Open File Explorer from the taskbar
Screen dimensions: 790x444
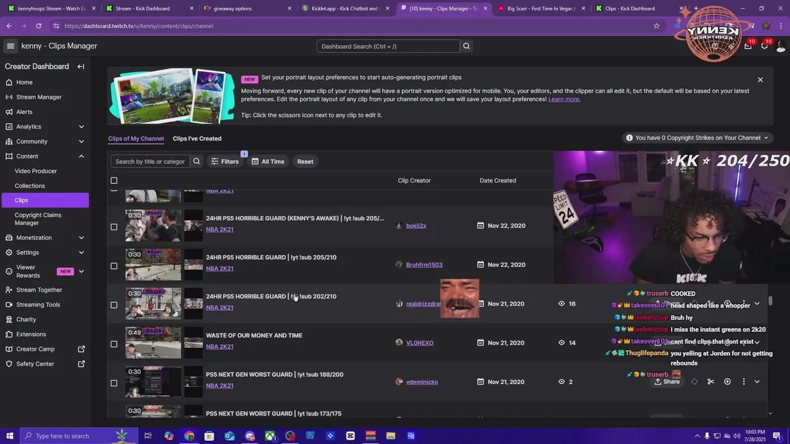[391, 436]
